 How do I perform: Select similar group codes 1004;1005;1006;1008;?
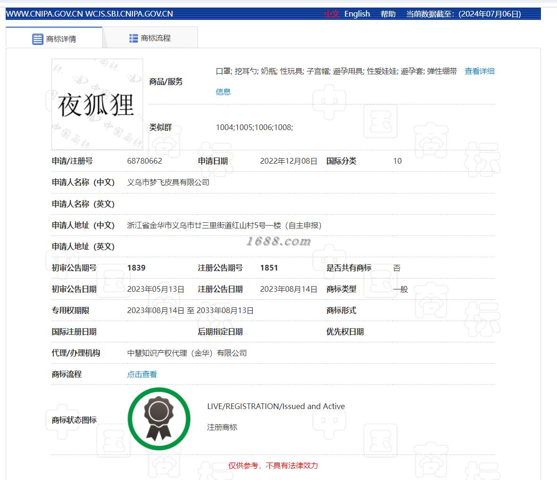[x=254, y=127]
